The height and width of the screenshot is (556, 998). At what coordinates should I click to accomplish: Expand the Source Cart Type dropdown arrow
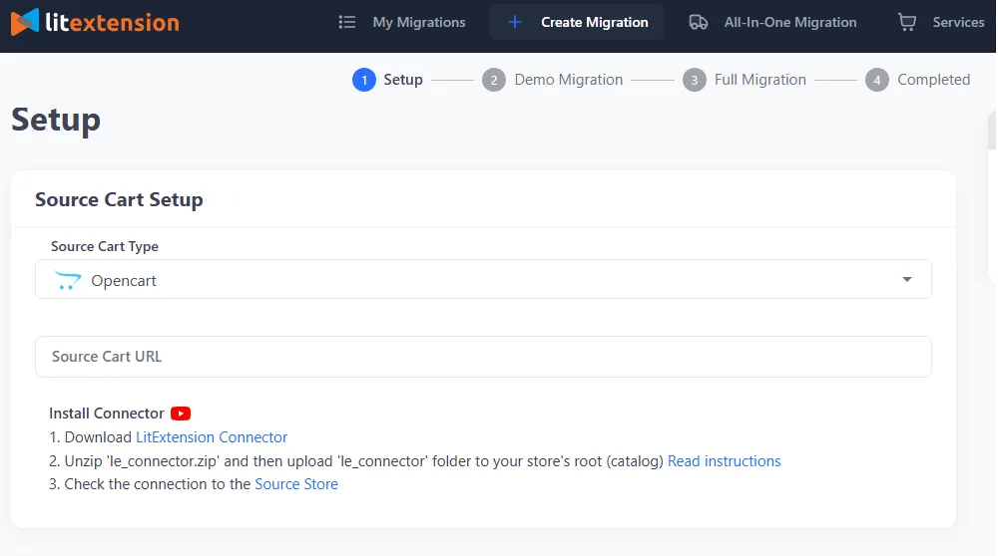click(x=907, y=280)
